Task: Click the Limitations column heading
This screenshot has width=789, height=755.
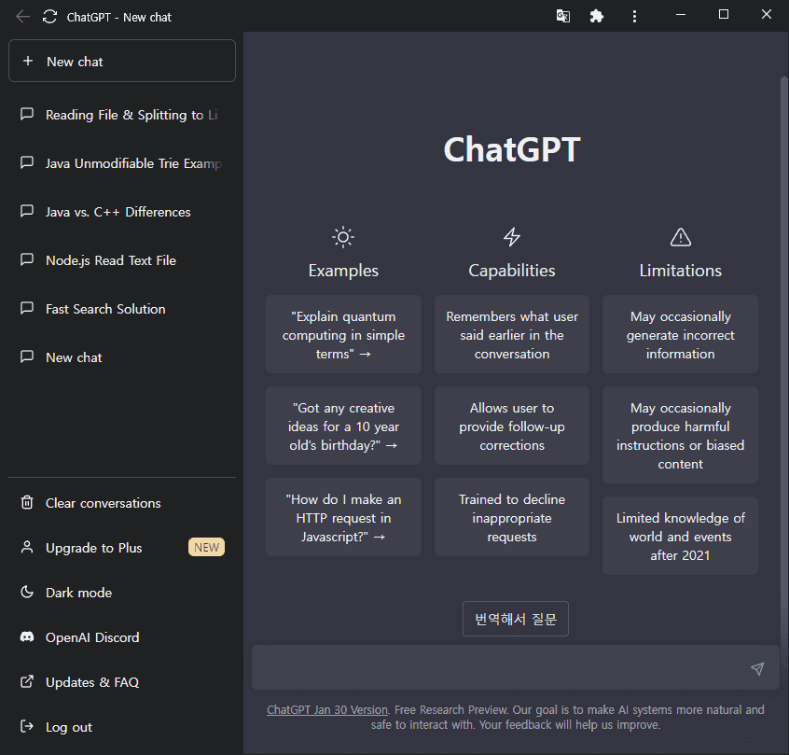Action: point(680,271)
